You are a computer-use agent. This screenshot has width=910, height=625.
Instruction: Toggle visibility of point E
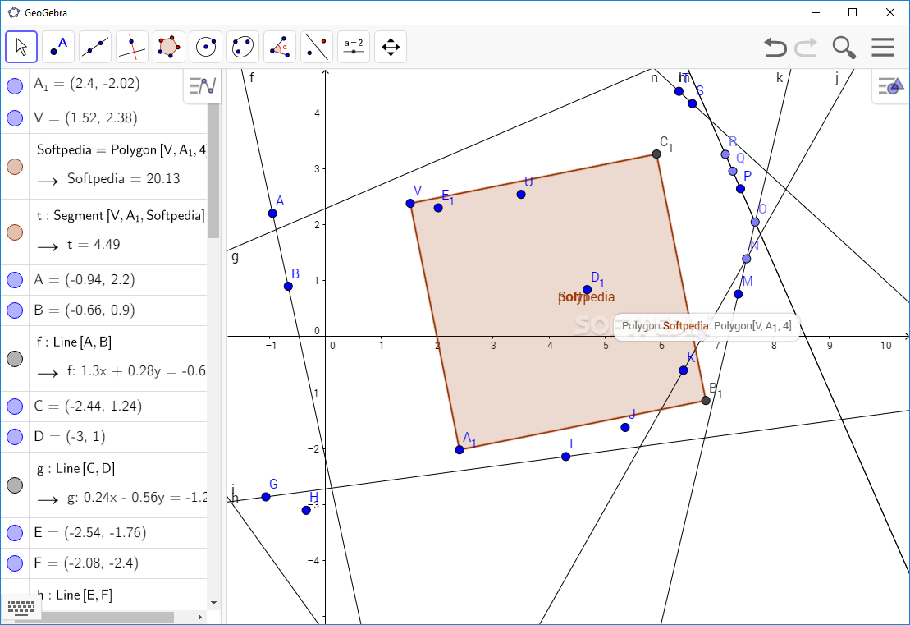15,533
